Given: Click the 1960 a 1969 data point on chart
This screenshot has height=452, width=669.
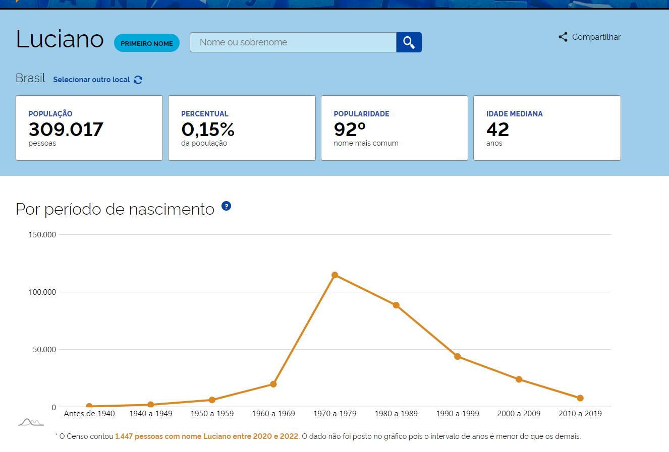Looking at the screenshot, I should tap(273, 384).
